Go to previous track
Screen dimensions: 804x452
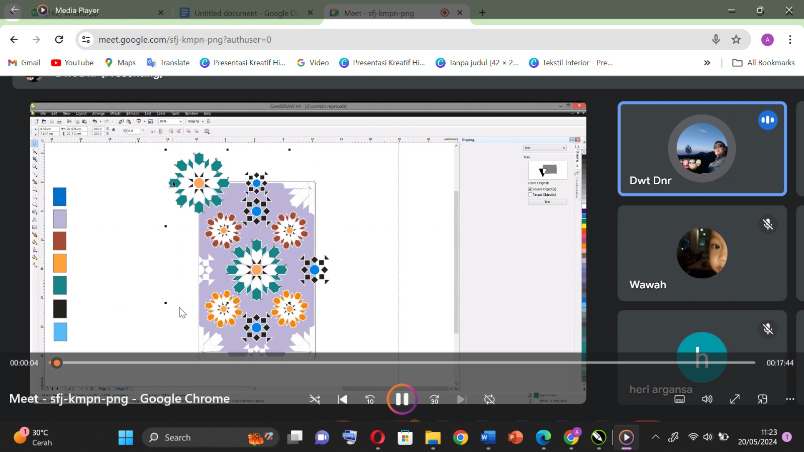pos(343,399)
